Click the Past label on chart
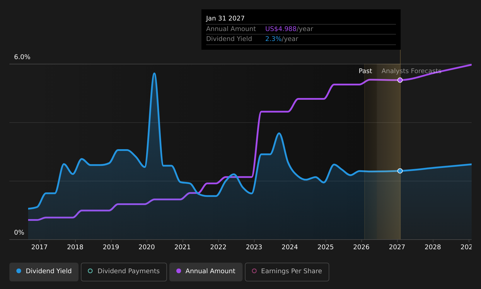This screenshot has height=289, width=481. [x=365, y=71]
